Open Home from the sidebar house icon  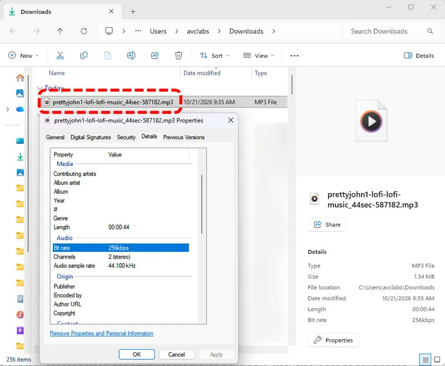(x=20, y=77)
